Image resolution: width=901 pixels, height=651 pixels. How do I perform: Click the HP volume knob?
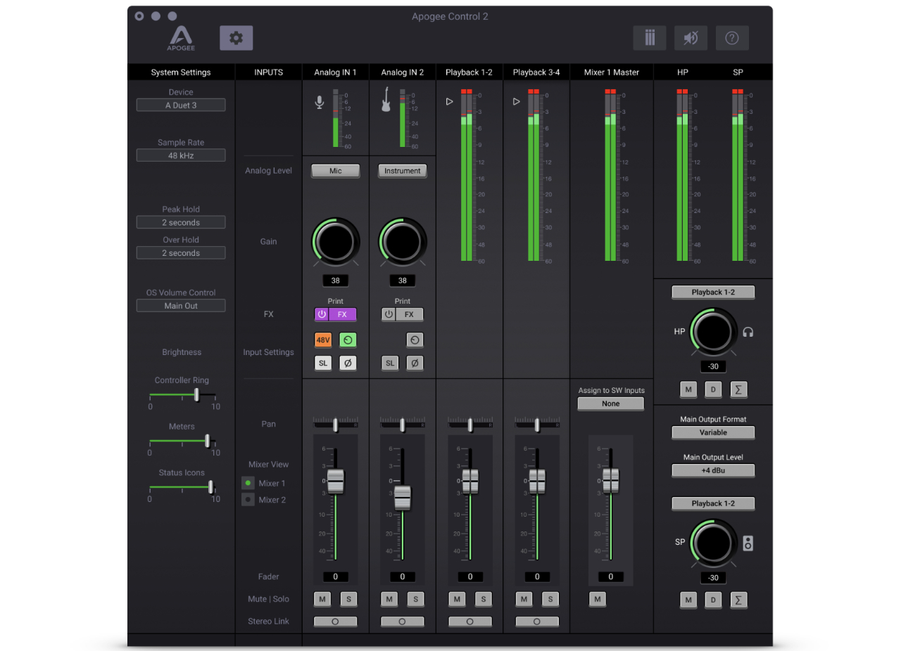(x=713, y=332)
